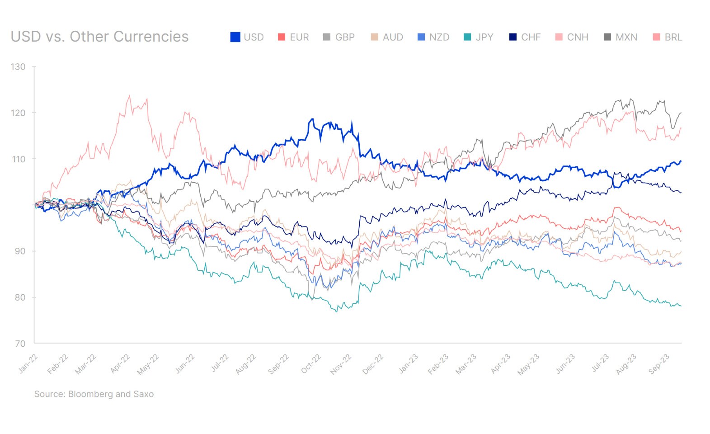This screenshot has height=434, width=710.
Task: Click the Source: Bloomberg and Saxo text
Action: (94, 394)
